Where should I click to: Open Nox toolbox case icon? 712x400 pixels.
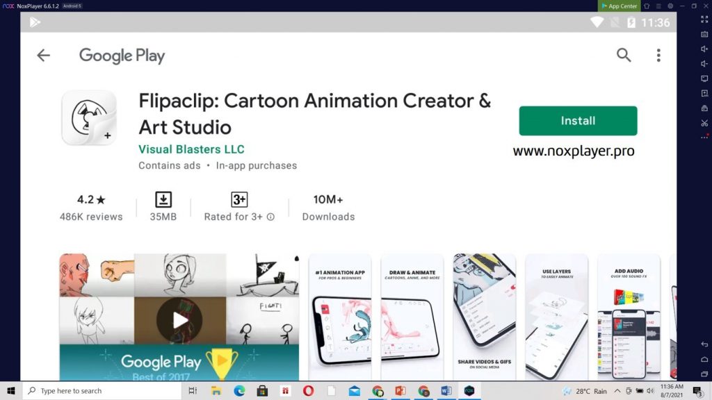tap(704, 108)
